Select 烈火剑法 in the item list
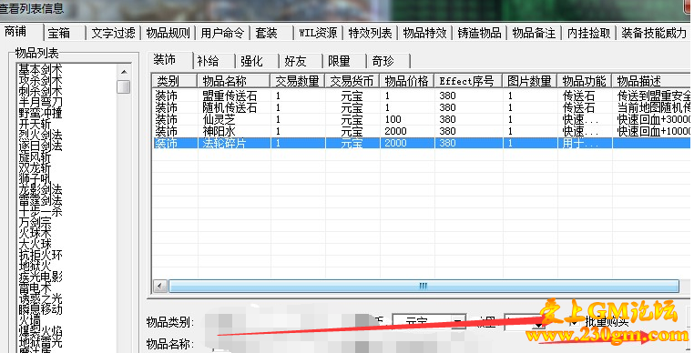Viewport: 694px width, 353px height. point(40,135)
